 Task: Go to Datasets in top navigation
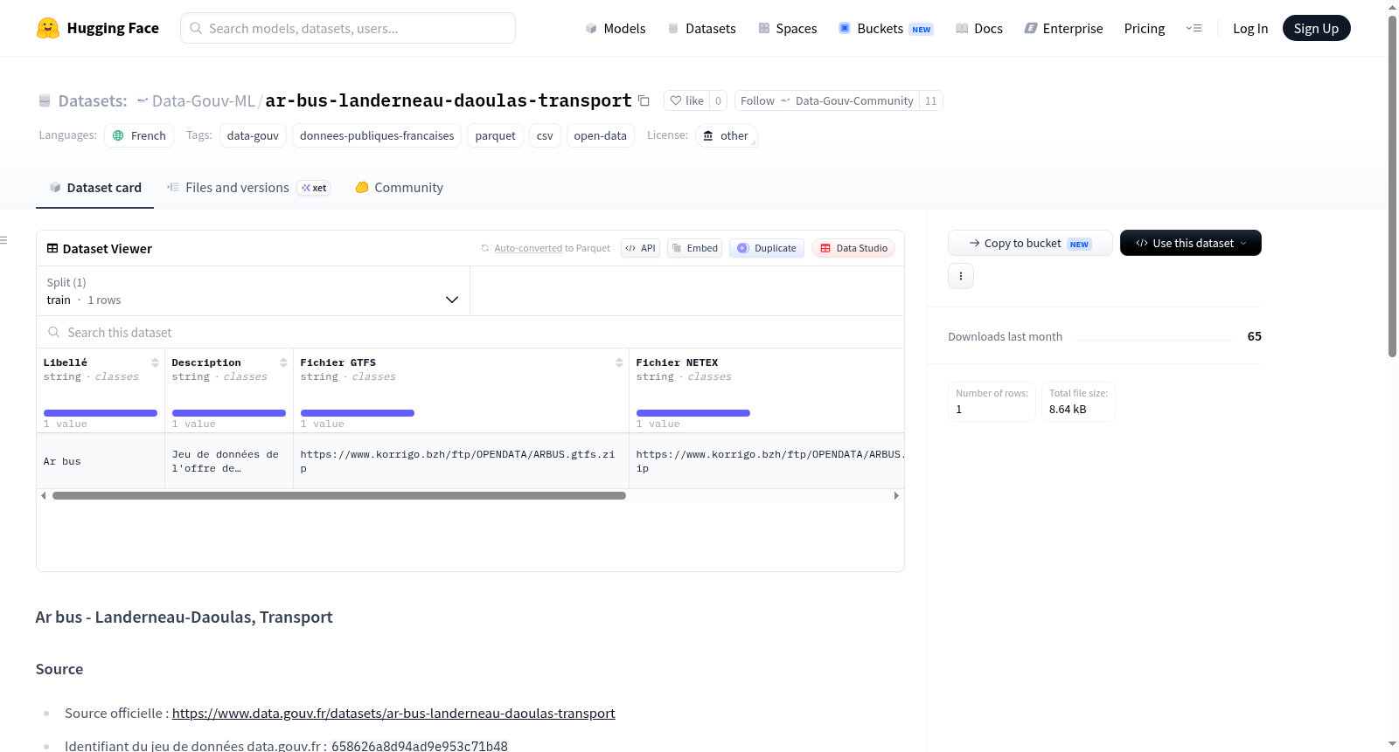(701, 28)
